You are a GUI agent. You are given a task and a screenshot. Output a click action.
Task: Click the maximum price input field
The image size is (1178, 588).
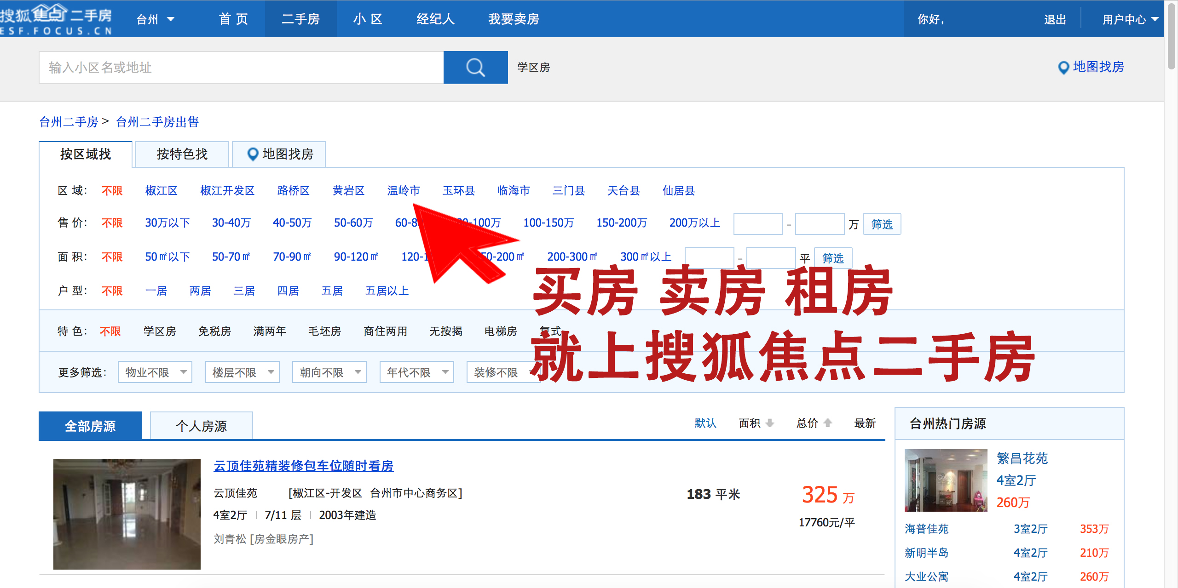pyautogui.click(x=820, y=224)
